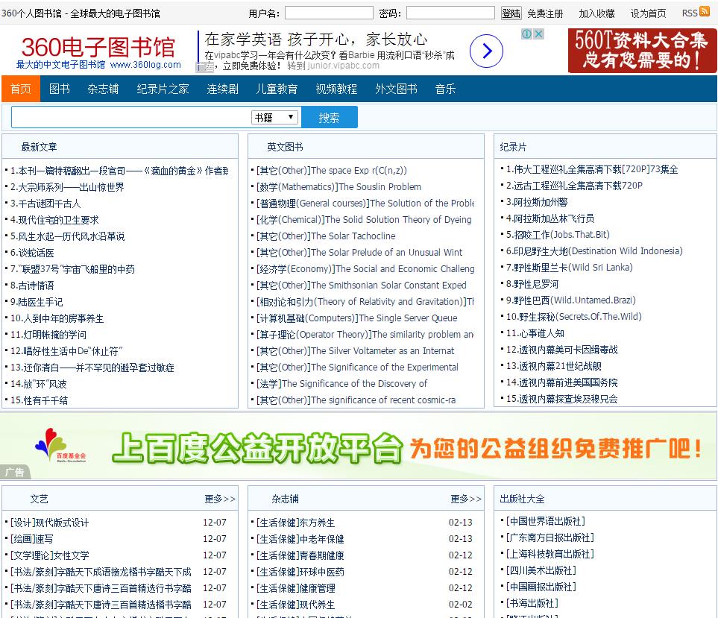Open the 免费注册 register link

(545, 13)
